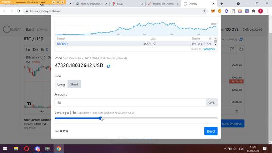
Task: Open the Unwind nav item
Action: click(x=42, y=29)
